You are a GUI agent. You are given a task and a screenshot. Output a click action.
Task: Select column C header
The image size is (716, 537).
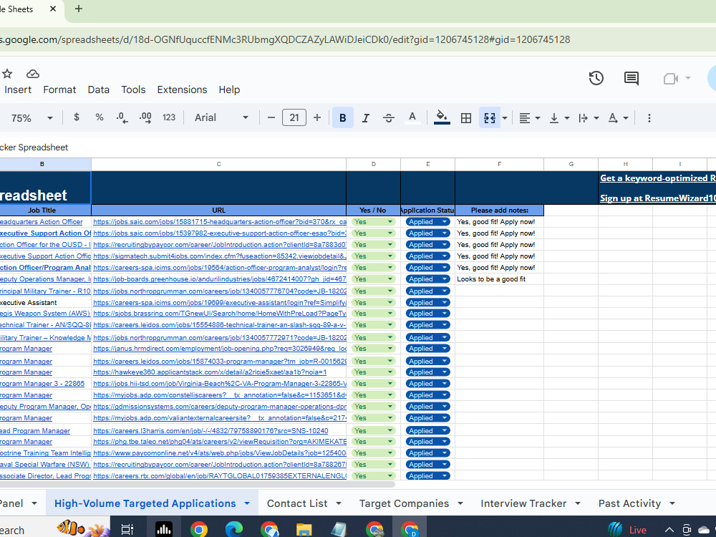pyautogui.click(x=218, y=164)
